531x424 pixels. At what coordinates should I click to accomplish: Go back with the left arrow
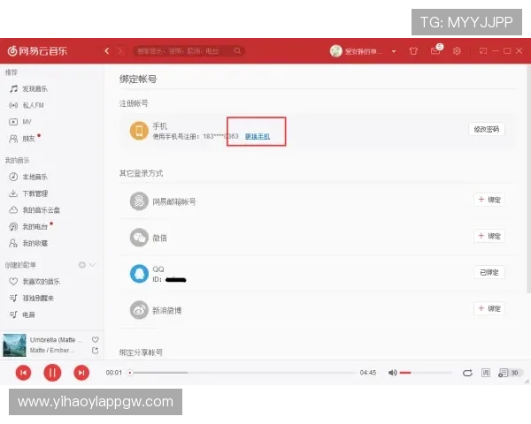107,51
